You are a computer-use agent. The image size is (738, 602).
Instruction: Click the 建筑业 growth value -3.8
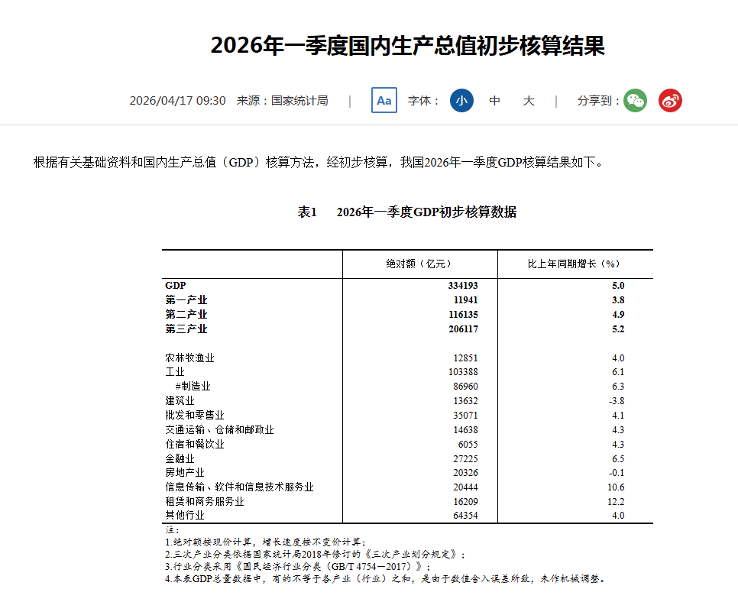(616, 400)
